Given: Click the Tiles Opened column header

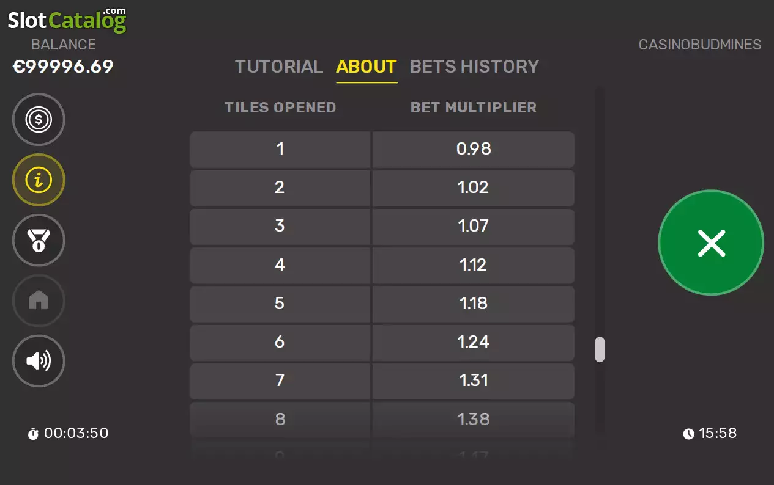Looking at the screenshot, I should click(x=280, y=108).
